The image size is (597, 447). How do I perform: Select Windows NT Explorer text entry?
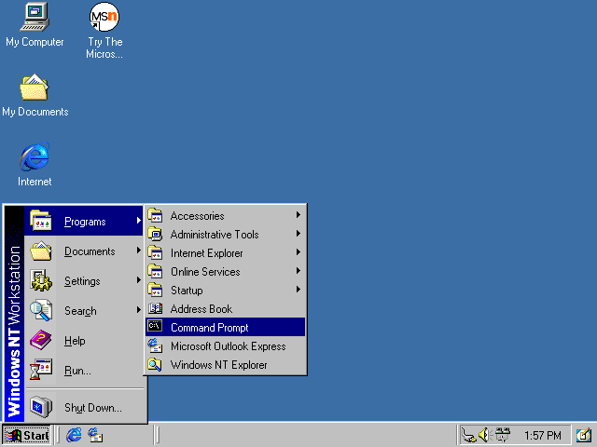pyautogui.click(x=218, y=365)
